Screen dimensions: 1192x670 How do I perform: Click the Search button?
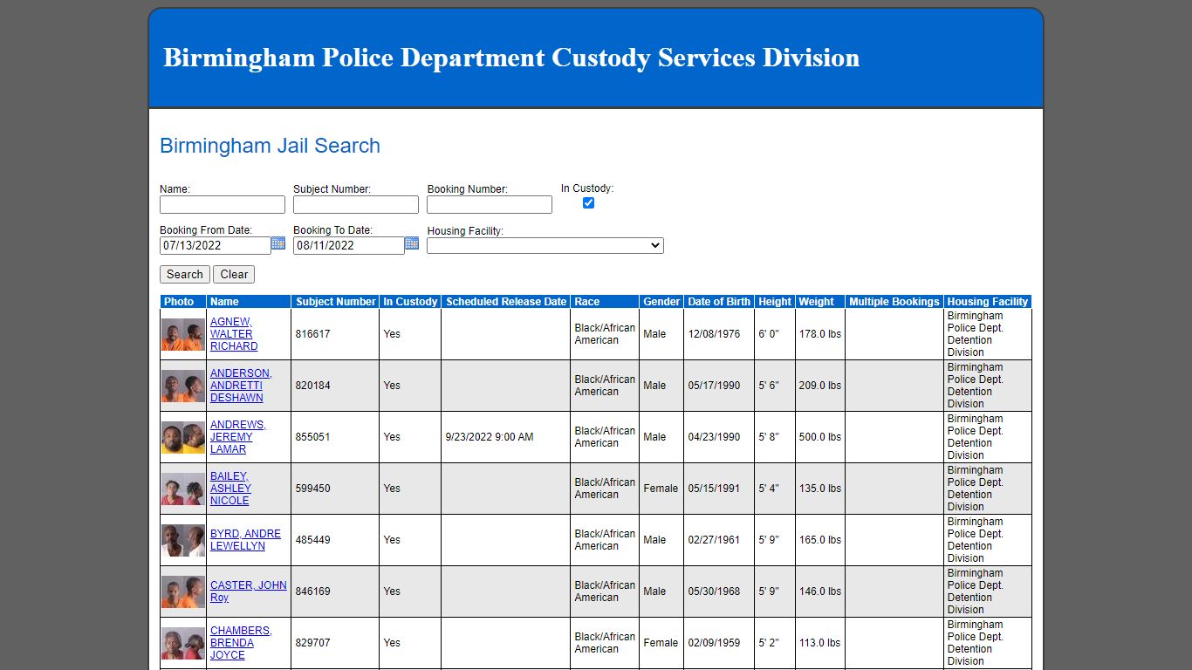pos(185,275)
